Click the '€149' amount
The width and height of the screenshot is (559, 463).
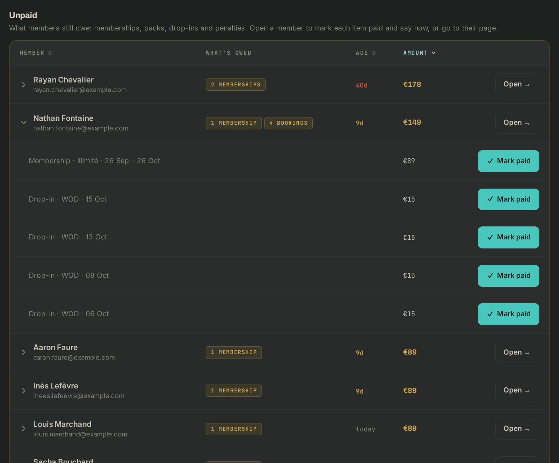click(412, 122)
